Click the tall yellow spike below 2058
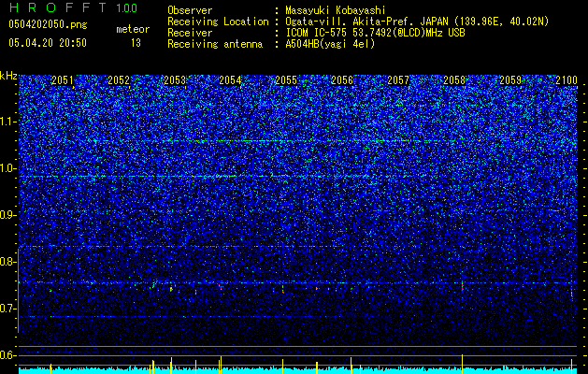588x374 pixels. click(462, 364)
